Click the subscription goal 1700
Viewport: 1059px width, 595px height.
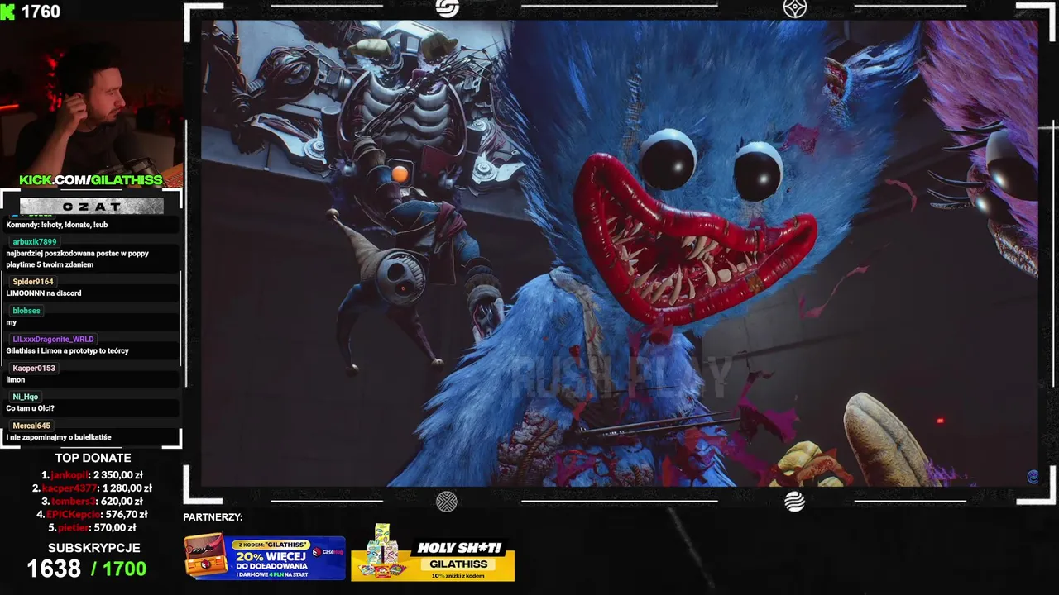pyautogui.click(x=124, y=569)
